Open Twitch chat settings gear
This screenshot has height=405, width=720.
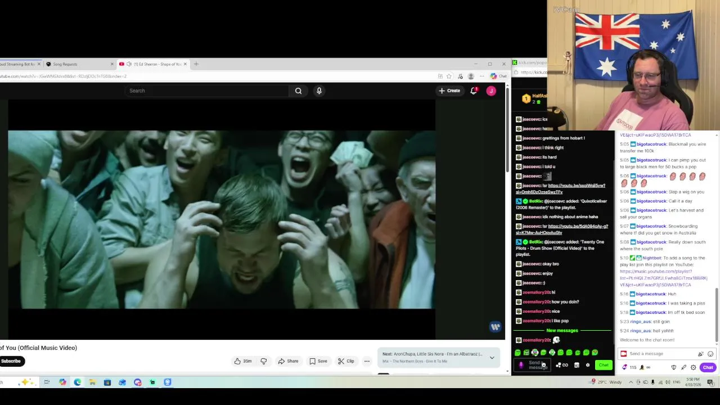tap(693, 367)
